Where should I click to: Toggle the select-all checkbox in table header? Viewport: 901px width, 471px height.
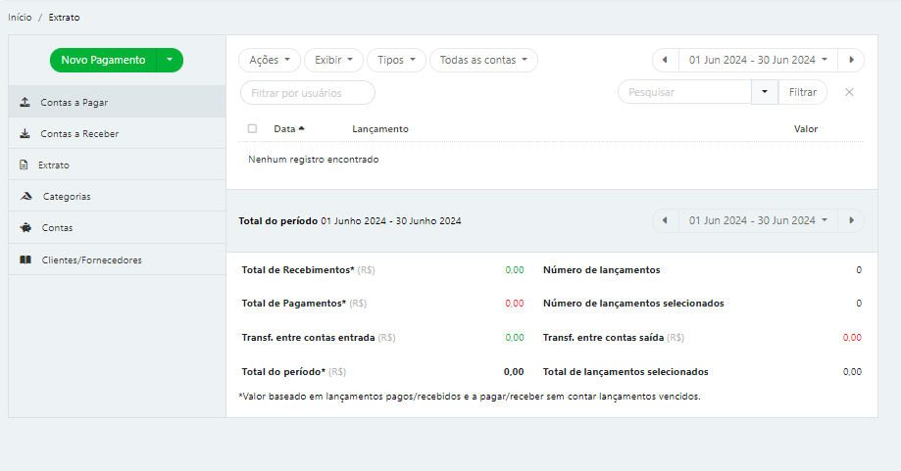coord(252,128)
